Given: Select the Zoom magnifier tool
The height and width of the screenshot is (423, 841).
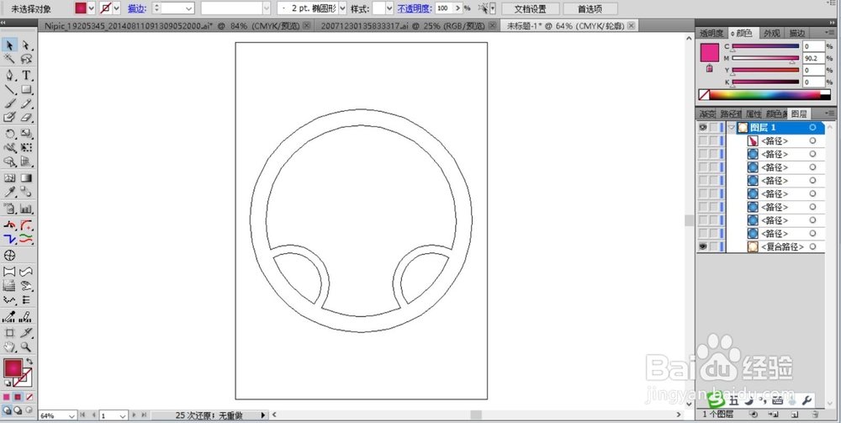Looking at the screenshot, I should [x=26, y=346].
